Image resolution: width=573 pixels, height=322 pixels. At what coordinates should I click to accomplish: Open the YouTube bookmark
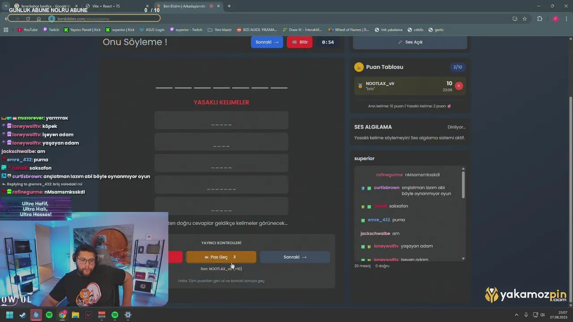27,30
